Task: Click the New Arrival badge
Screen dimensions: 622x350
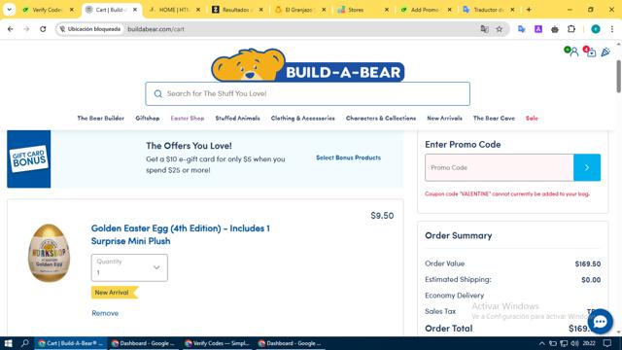Action: tap(115, 293)
